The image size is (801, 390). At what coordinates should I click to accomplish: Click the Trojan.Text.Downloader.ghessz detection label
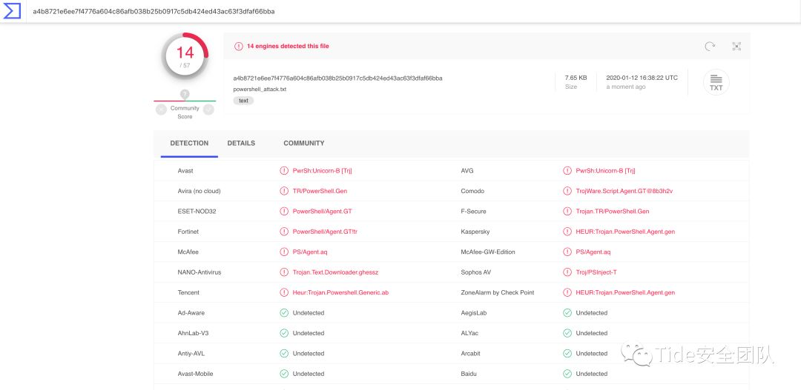click(335, 272)
